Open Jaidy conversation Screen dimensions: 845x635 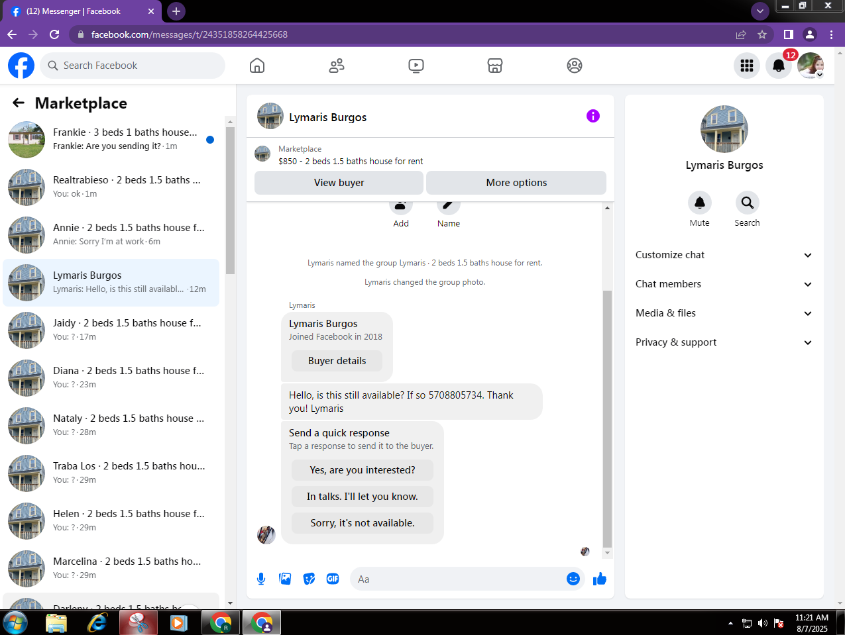pos(111,330)
